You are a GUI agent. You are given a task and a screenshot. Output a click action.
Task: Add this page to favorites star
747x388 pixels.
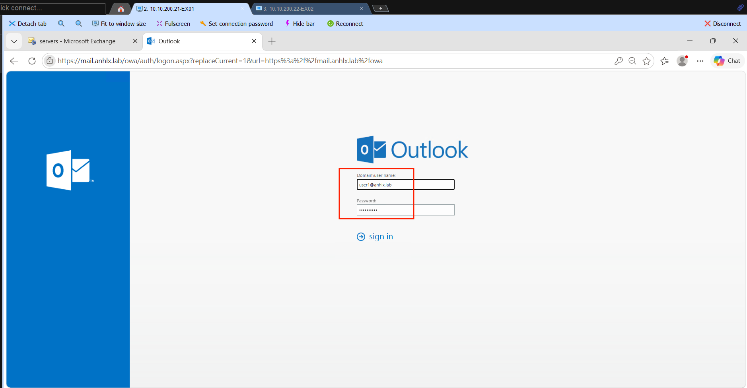pos(647,61)
